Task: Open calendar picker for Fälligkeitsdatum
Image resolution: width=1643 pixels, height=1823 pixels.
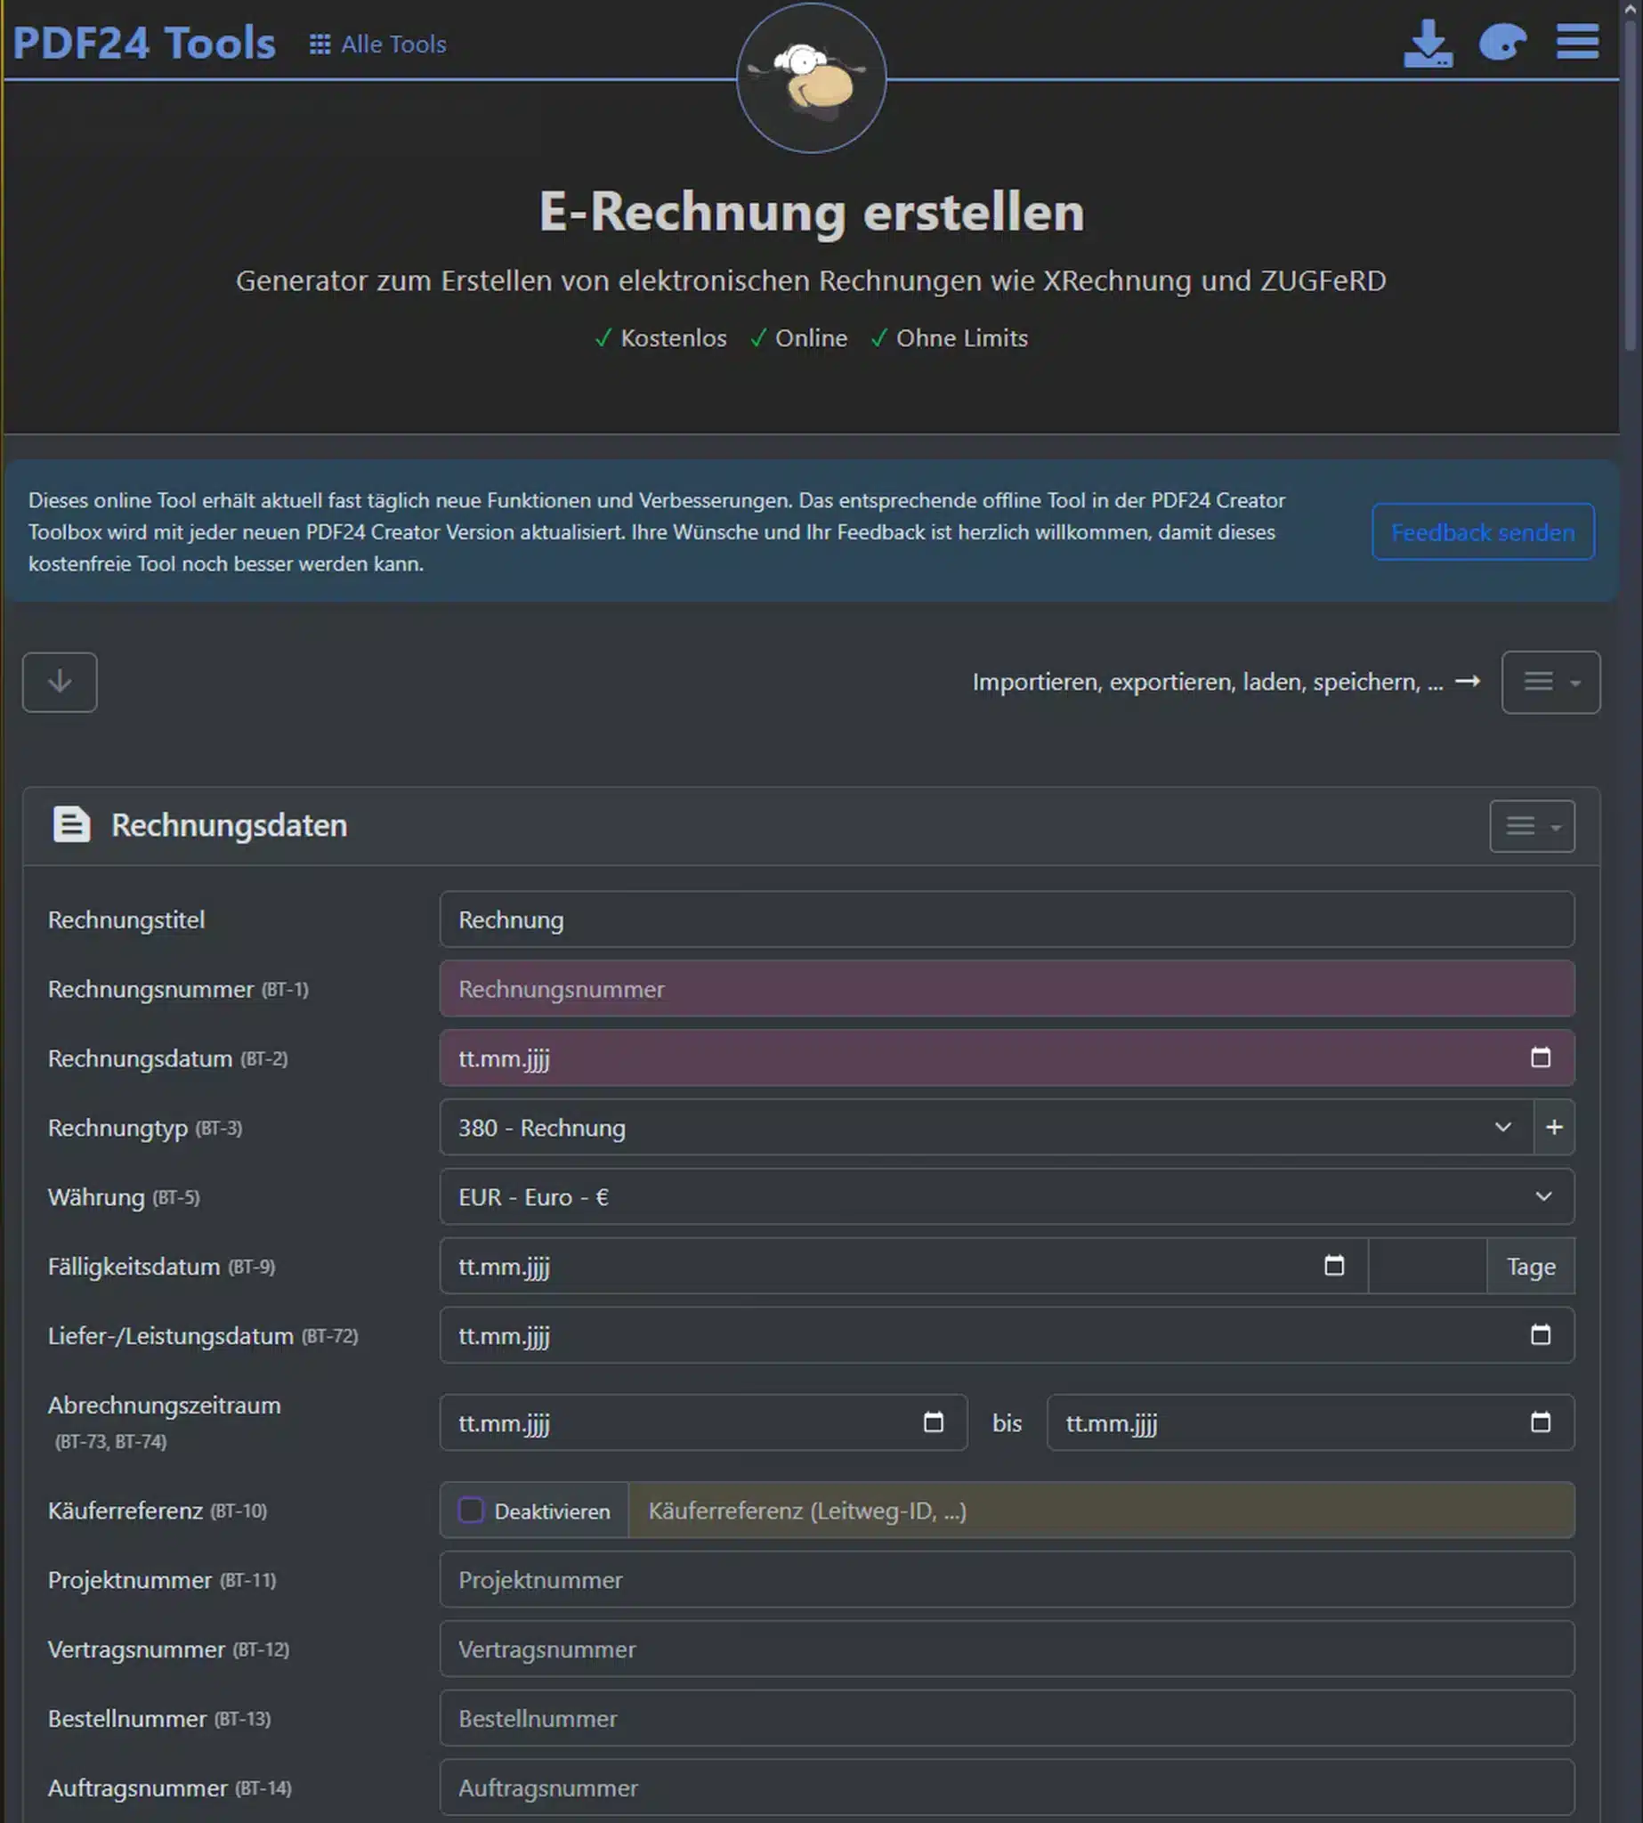Action: 1333,1266
